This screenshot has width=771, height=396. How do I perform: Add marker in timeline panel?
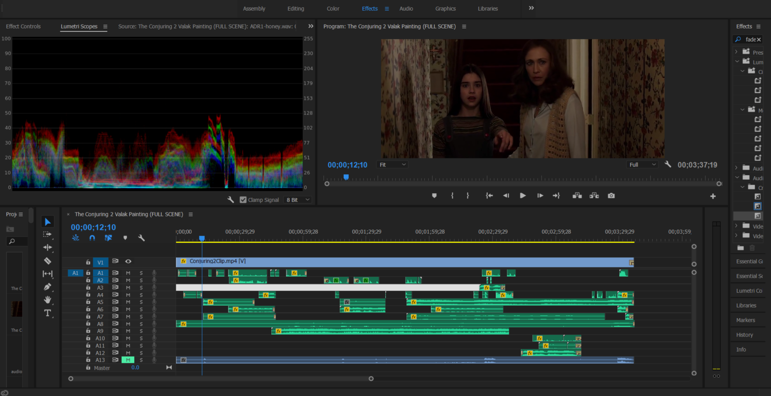(125, 238)
